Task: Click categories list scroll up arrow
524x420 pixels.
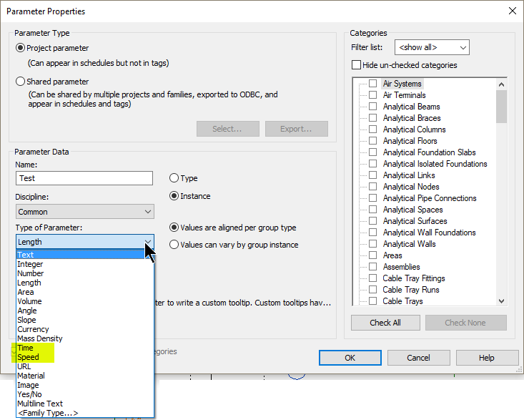Action: (501, 84)
